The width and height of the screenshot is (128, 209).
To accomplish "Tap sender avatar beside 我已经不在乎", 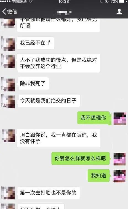I will (x=8, y=44).
